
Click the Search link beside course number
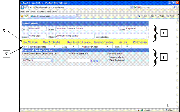tap(95, 61)
